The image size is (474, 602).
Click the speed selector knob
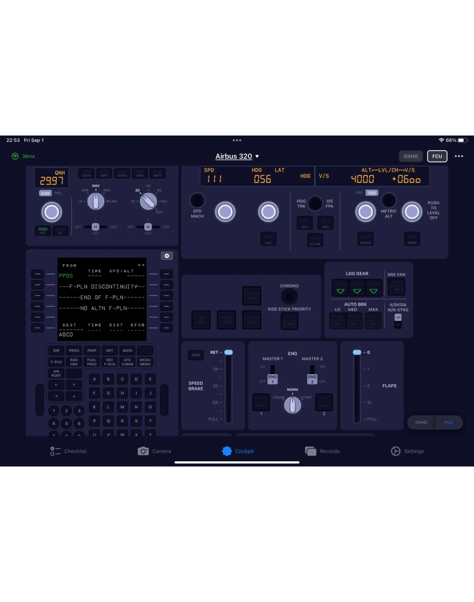(x=225, y=212)
